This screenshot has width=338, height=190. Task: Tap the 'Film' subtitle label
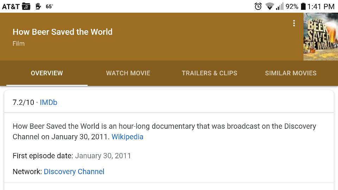click(19, 44)
